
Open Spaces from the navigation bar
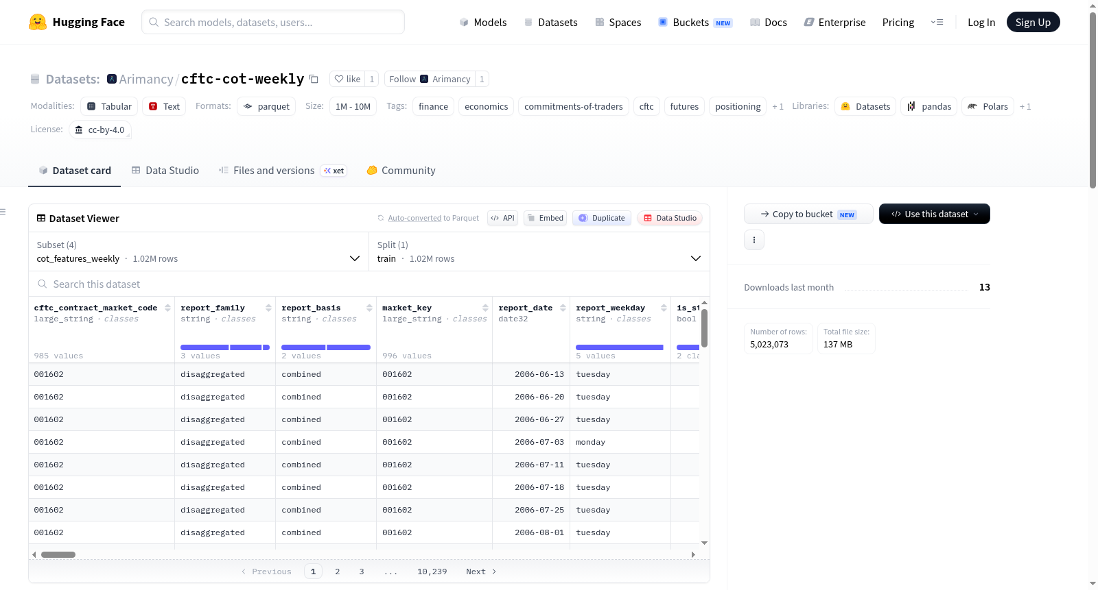pos(618,22)
